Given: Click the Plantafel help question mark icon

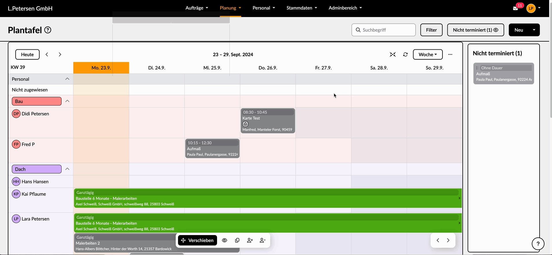Looking at the screenshot, I should pos(48,30).
